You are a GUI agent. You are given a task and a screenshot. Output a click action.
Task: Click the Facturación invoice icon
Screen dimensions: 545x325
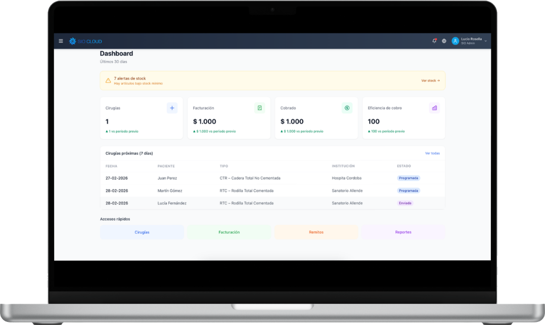[259, 108]
